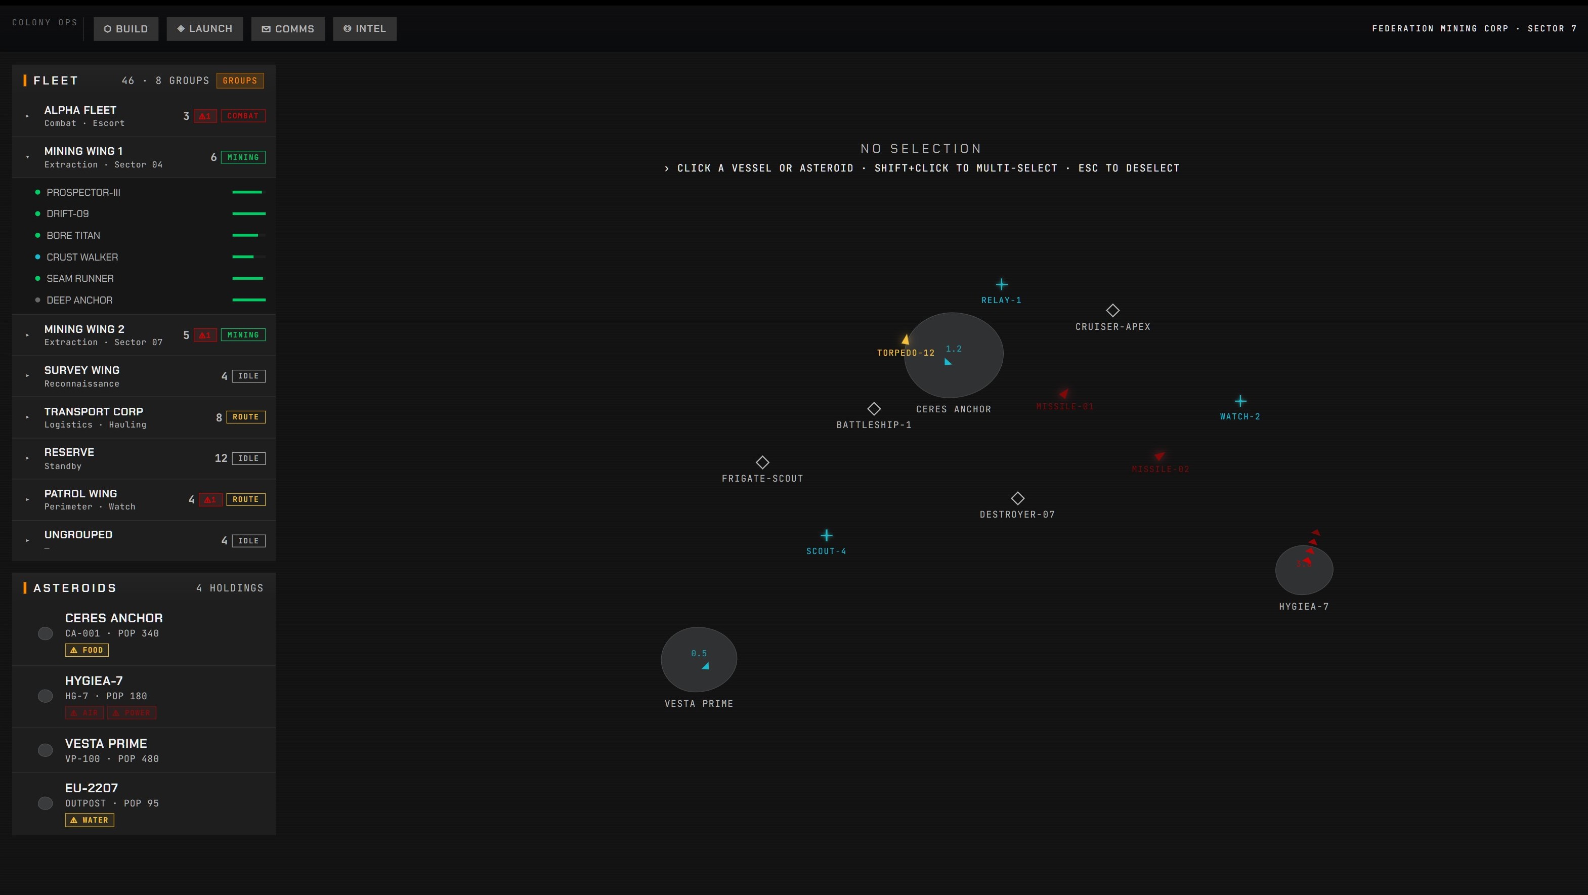Click the AIR warning tag on HYGIEA-7
Screen dimensions: 1588x895
[84, 713]
